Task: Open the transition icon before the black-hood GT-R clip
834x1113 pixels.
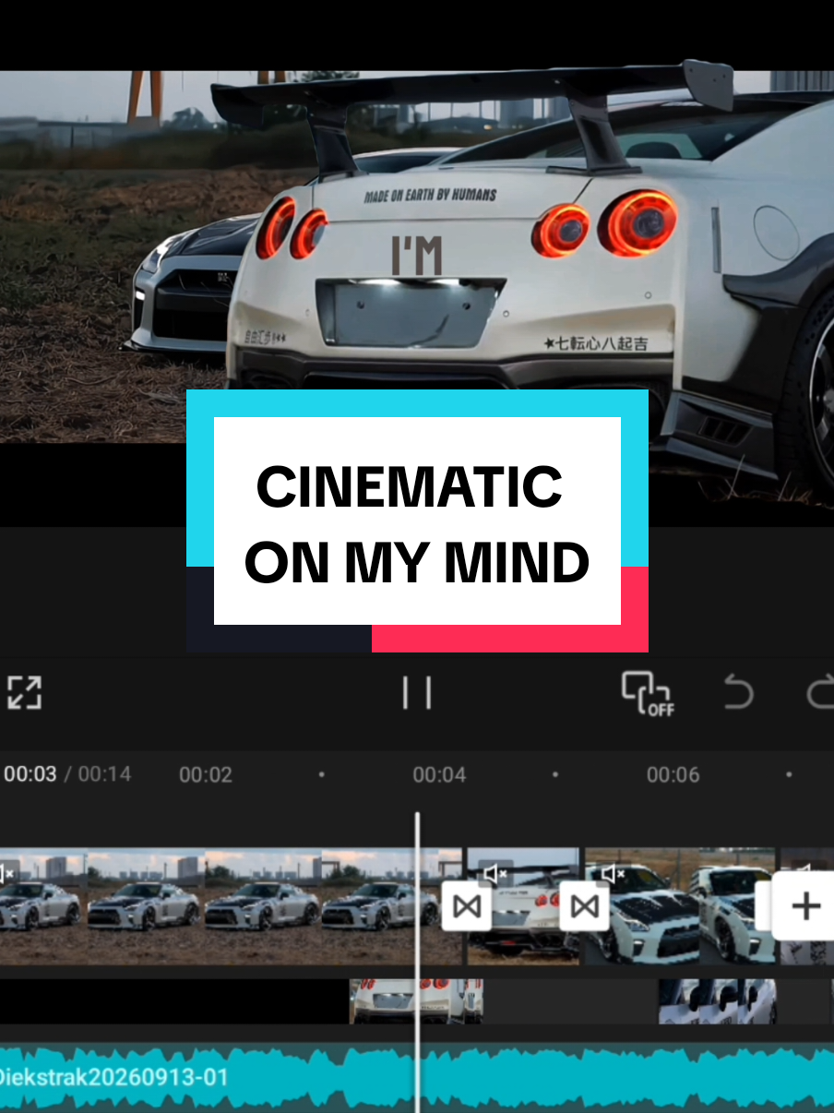Action: (x=584, y=906)
